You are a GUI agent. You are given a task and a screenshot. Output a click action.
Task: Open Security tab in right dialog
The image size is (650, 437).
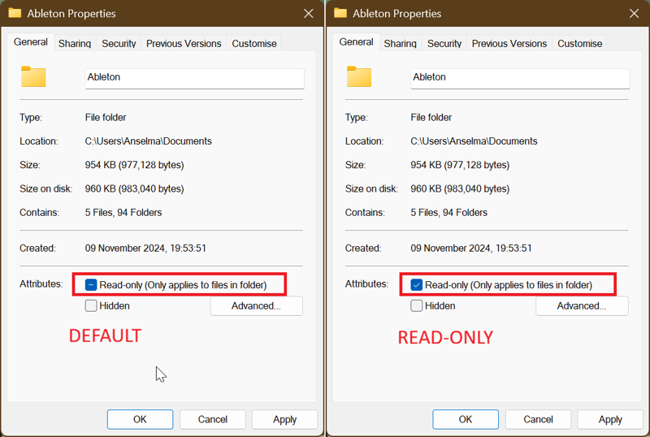point(444,44)
